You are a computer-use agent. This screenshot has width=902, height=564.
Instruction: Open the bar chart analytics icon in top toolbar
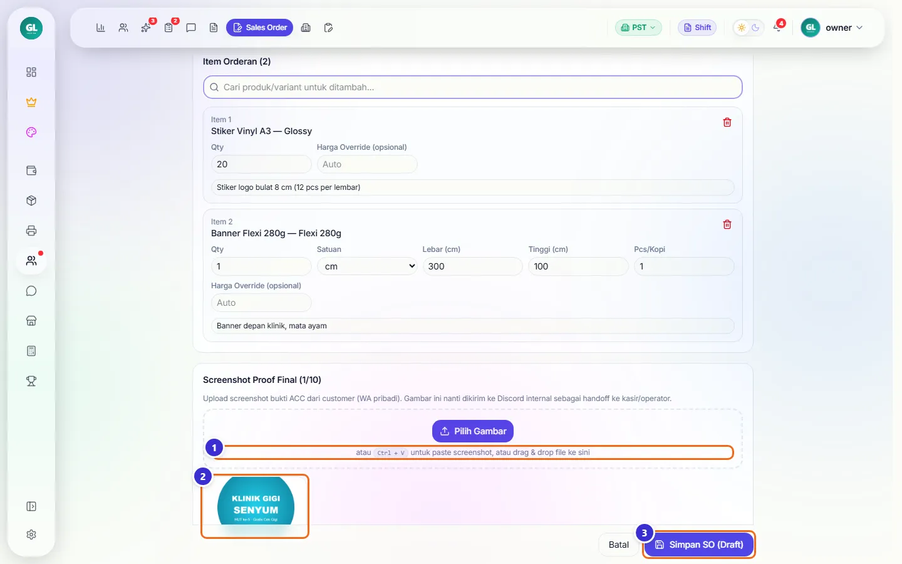pos(100,28)
